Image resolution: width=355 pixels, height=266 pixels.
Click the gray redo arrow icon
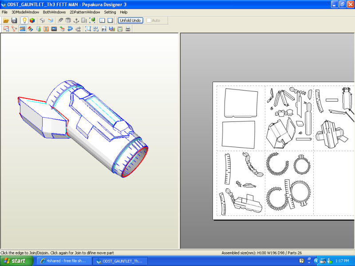pyautogui.click(x=78, y=29)
